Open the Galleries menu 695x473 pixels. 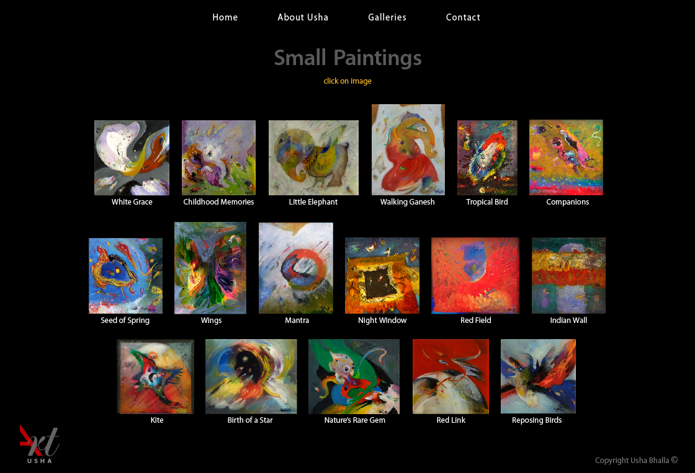(x=387, y=17)
